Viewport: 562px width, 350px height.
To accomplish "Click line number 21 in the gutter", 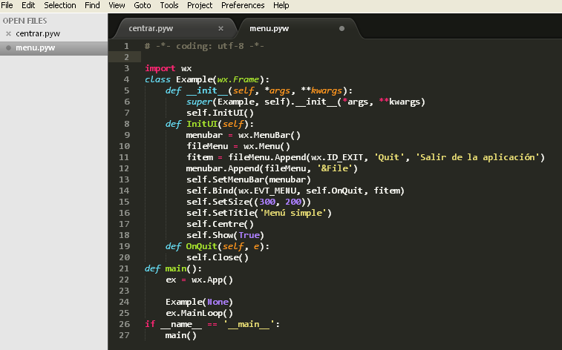I will click(x=125, y=268).
